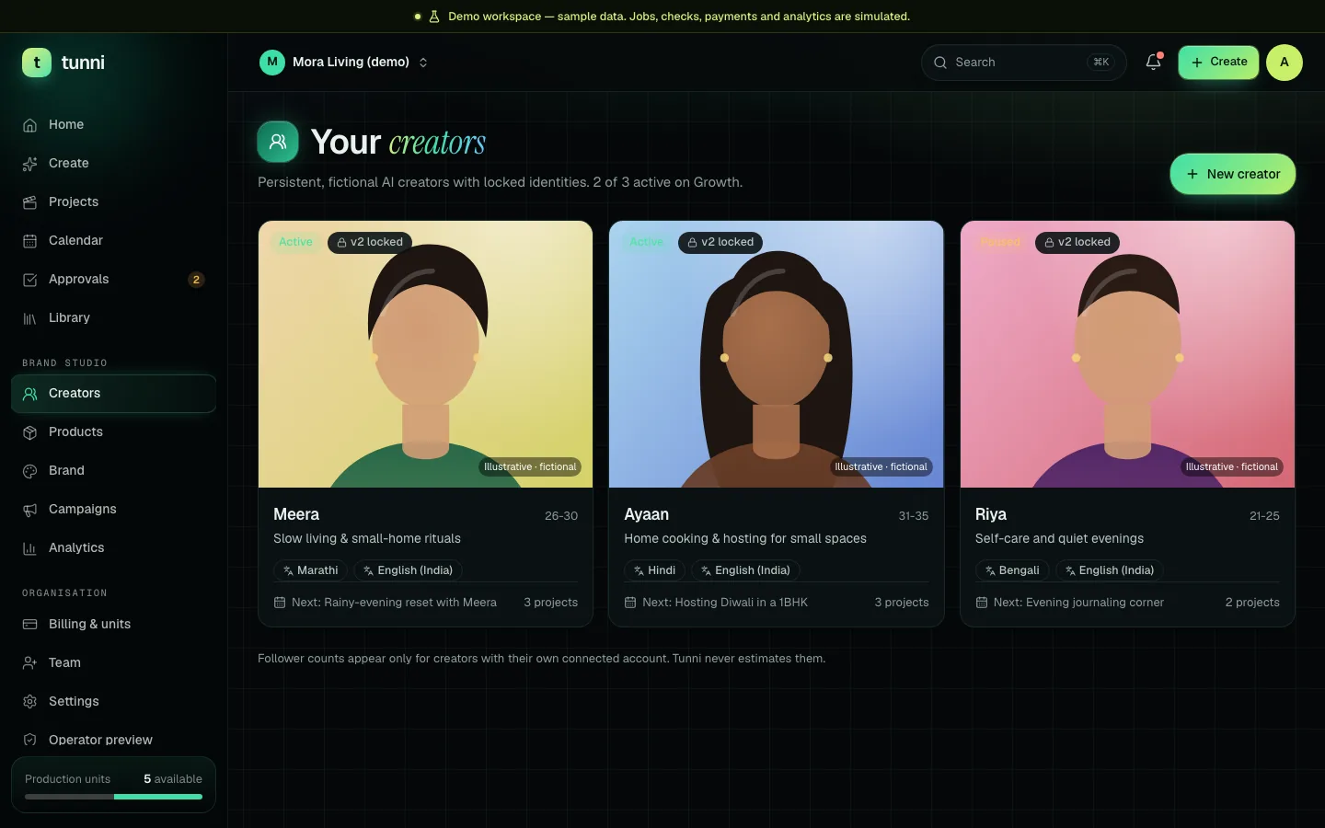Click Ayaan's portrait thumbnail
Viewport: 1325px width, 828px height.
pos(777,354)
